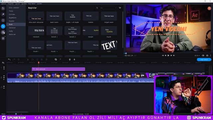Screen dimensions: 213x120
Task: Toggle video track visibility eye
Action: (x=4, y=76)
